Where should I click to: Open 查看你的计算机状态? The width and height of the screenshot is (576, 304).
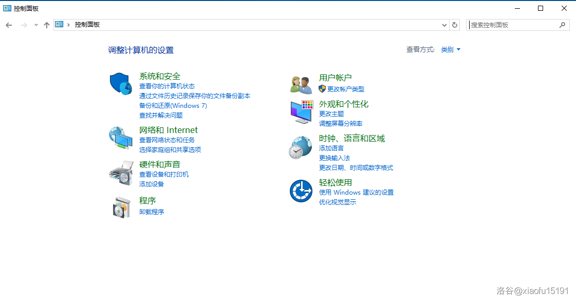(x=167, y=86)
